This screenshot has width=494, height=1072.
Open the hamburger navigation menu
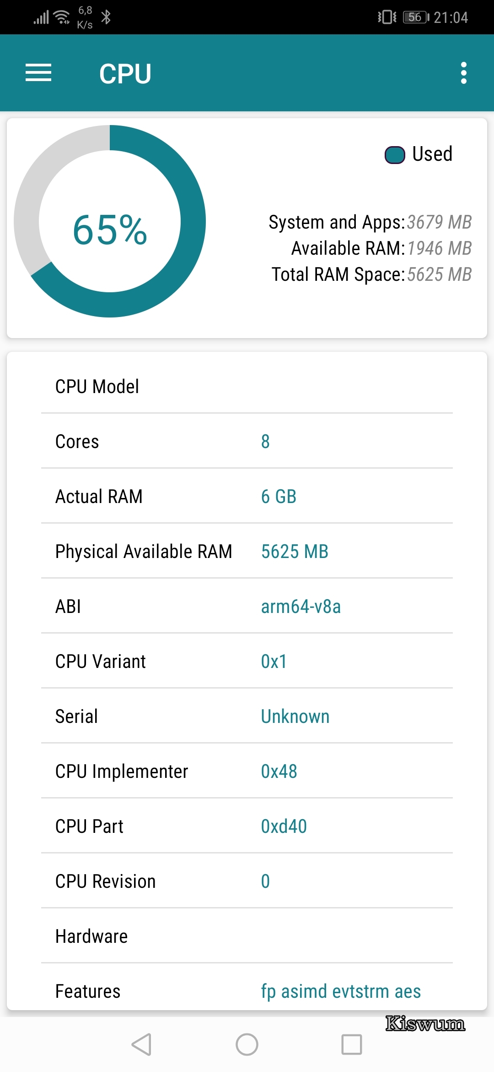(38, 73)
